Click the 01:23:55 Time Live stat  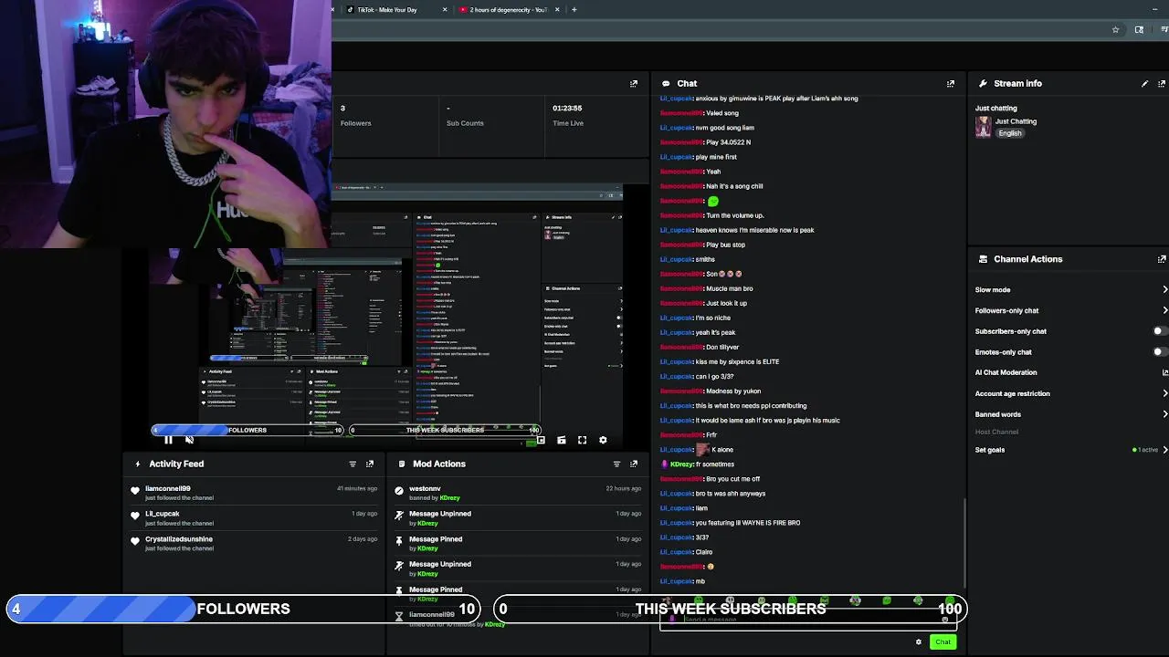[x=567, y=115]
